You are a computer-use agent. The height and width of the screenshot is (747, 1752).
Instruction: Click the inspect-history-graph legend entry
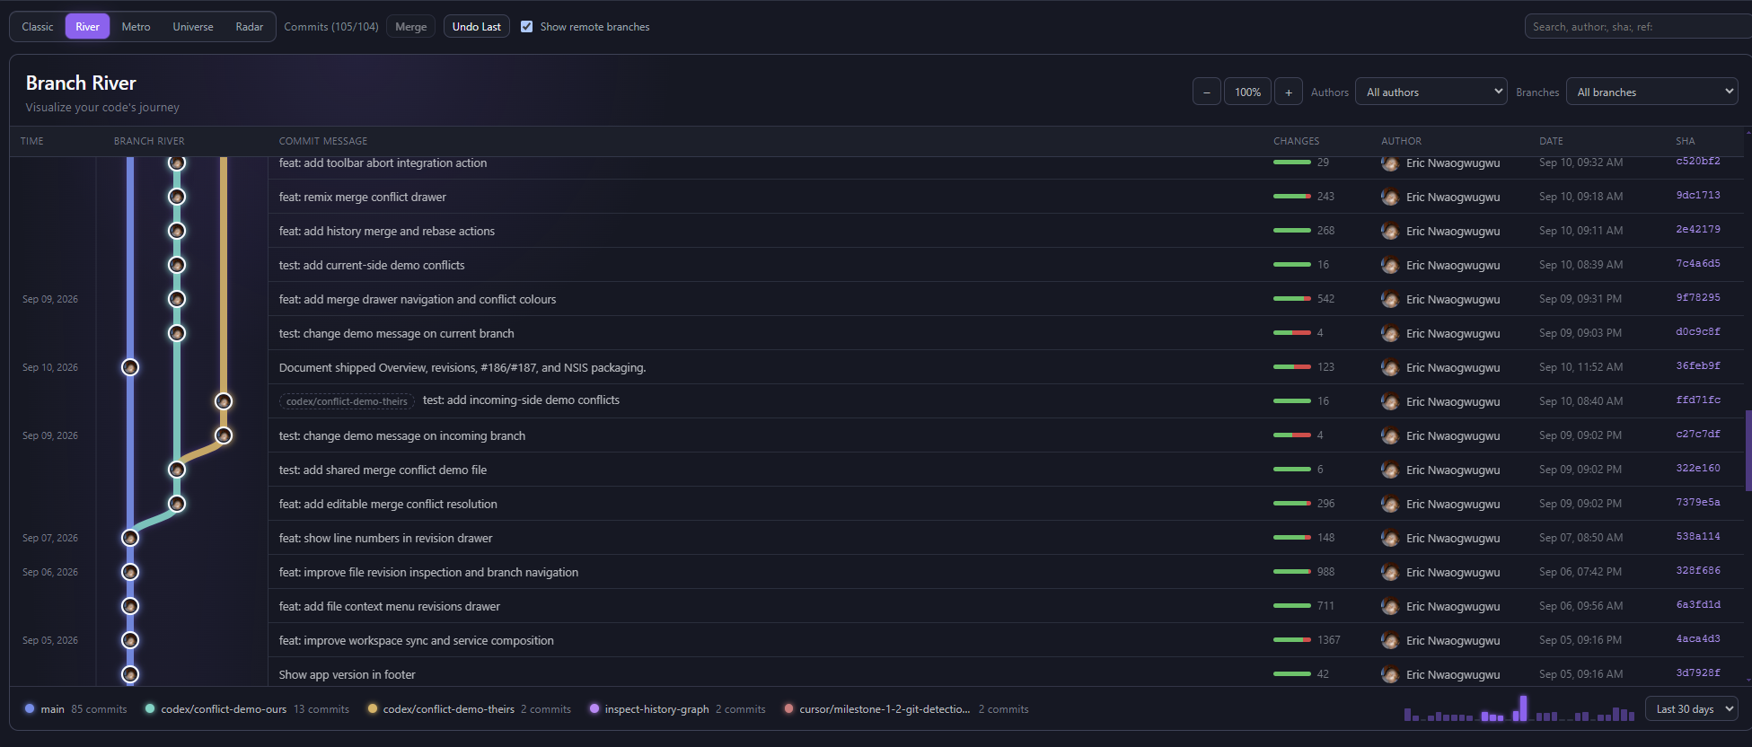click(677, 709)
